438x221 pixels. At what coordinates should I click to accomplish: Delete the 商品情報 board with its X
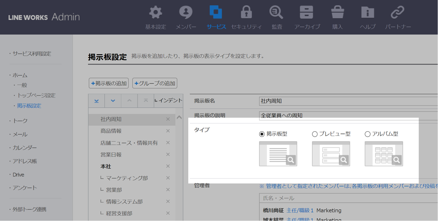pos(168,131)
